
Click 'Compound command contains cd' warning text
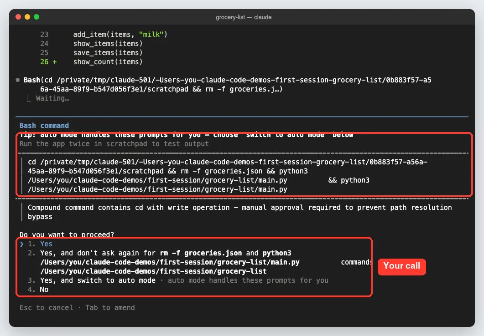239,212
